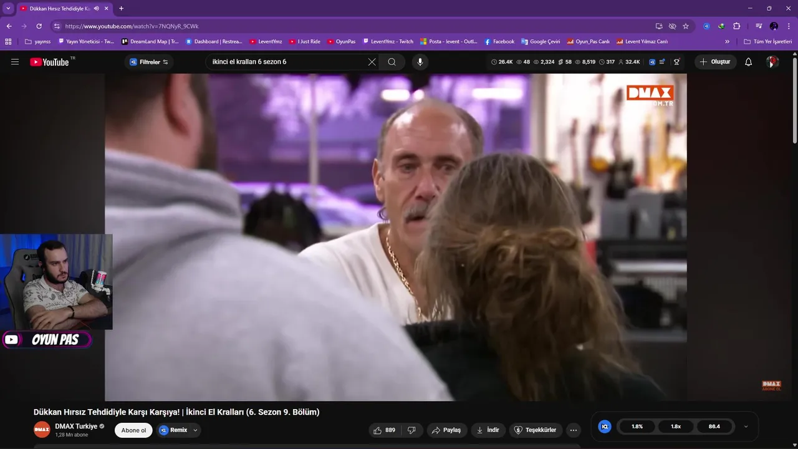Expand the Remix dropdown chevron
798x449 pixels.
(x=195, y=430)
